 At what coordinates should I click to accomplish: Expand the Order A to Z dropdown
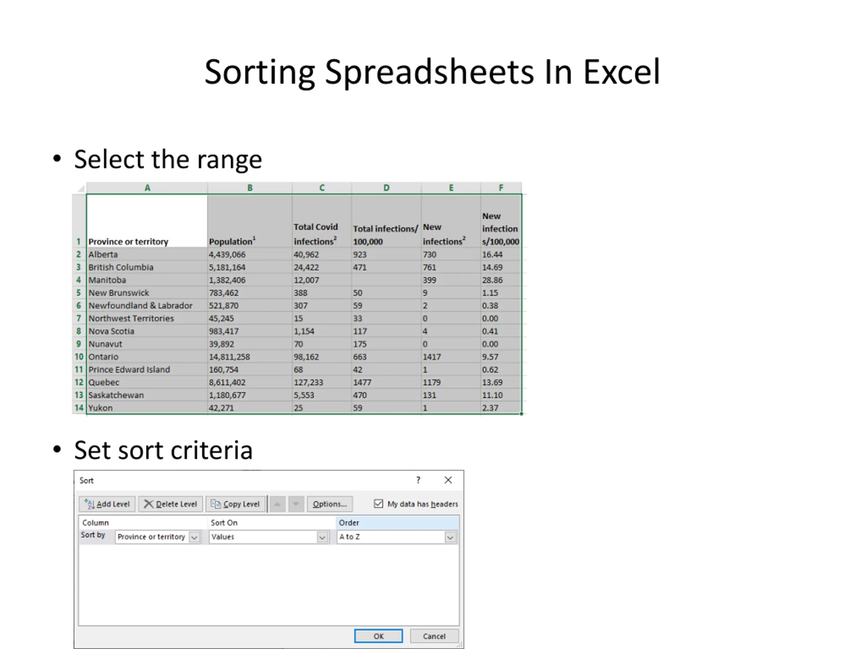click(x=450, y=537)
